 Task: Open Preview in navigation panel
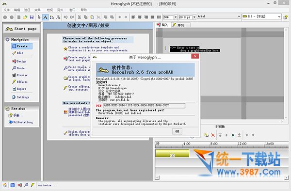click(x=20, y=75)
